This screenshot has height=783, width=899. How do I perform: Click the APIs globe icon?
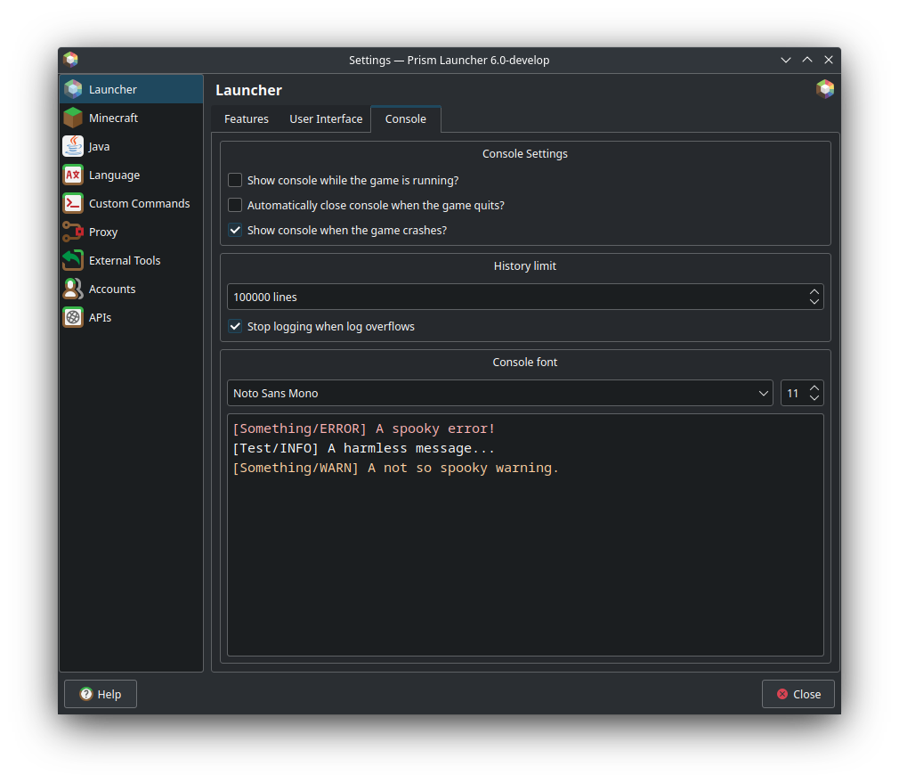pyautogui.click(x=73, y=317)
